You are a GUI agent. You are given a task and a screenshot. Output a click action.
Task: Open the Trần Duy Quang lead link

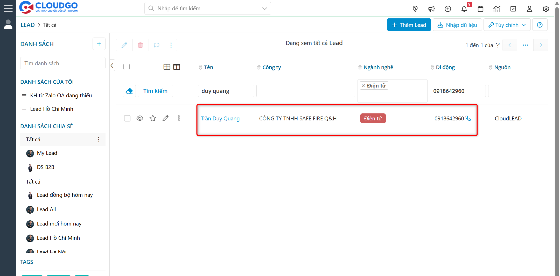tap(220, 118)
